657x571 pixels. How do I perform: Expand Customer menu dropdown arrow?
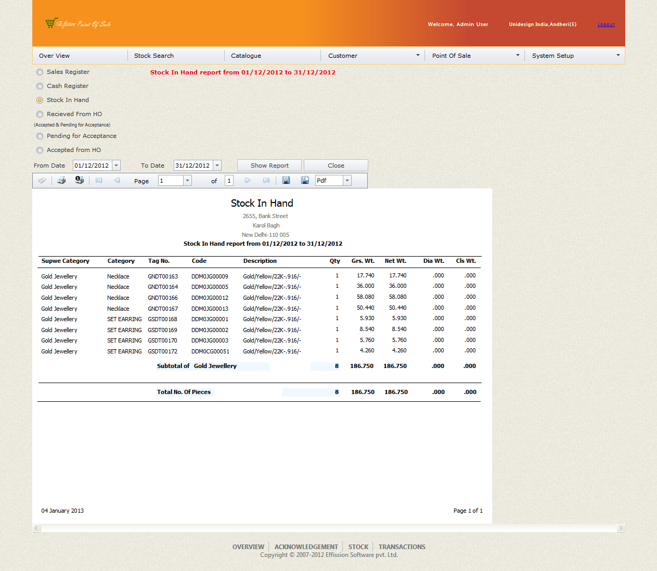point(418,55)
